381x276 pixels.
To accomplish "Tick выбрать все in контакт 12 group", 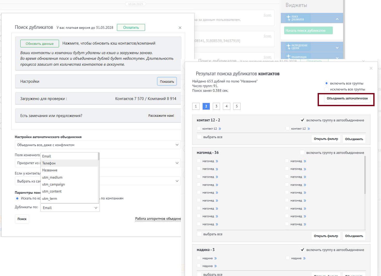I will pyautogui.click(x=199, y=137).
